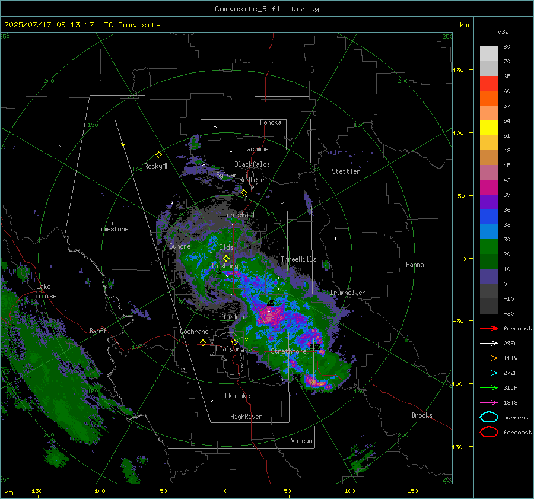Click the Blackfalds label
The height and width of the screenshot is (499, 534).
[252, 164]
